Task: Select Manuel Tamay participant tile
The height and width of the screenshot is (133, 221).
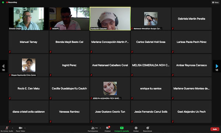Action: 29,42
